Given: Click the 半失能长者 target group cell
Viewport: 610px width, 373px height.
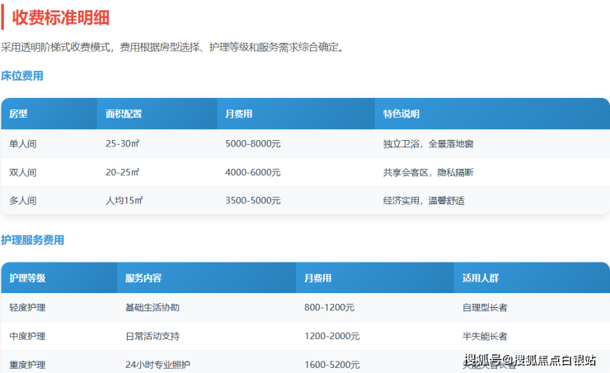Looking at the screenshot, I should tap(485, 336).
